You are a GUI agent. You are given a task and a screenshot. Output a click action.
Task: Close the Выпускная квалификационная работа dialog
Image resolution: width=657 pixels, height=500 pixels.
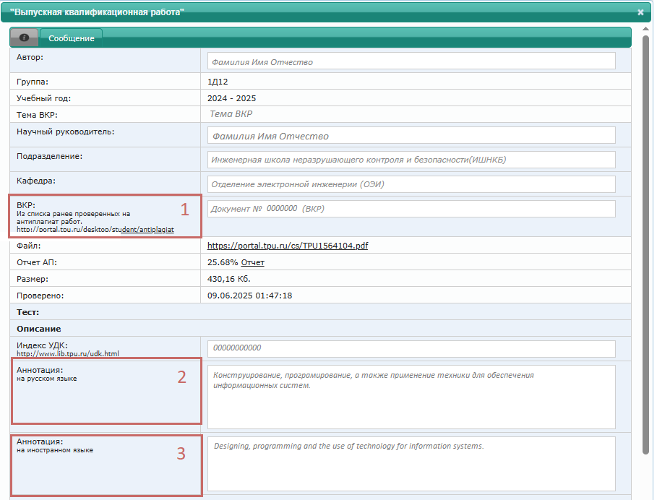click(x=640, y=12)
